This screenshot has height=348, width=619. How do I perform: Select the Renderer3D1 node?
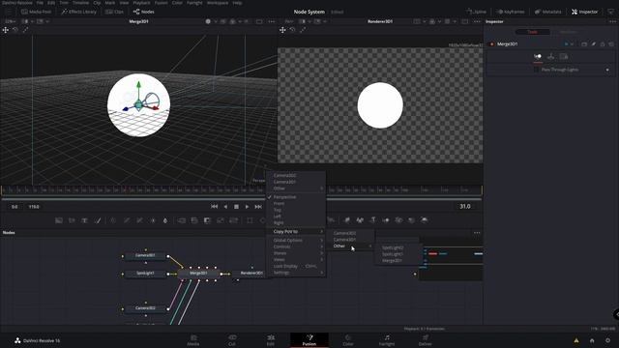click(251, 273)
